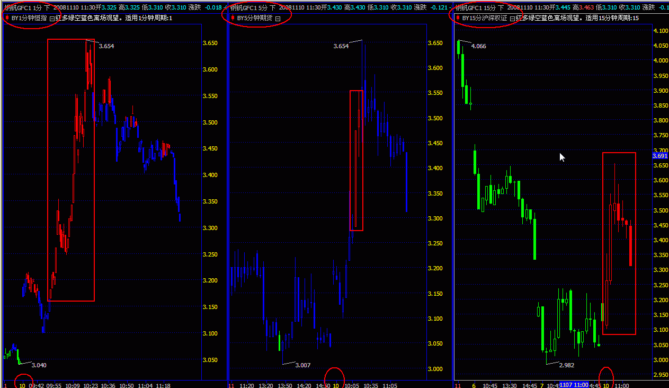Image resolution: width=669 pixels, height=388 pixels.
Task: Click the 适用15分钟周期:15 description text
Action: tap(613, 18)
